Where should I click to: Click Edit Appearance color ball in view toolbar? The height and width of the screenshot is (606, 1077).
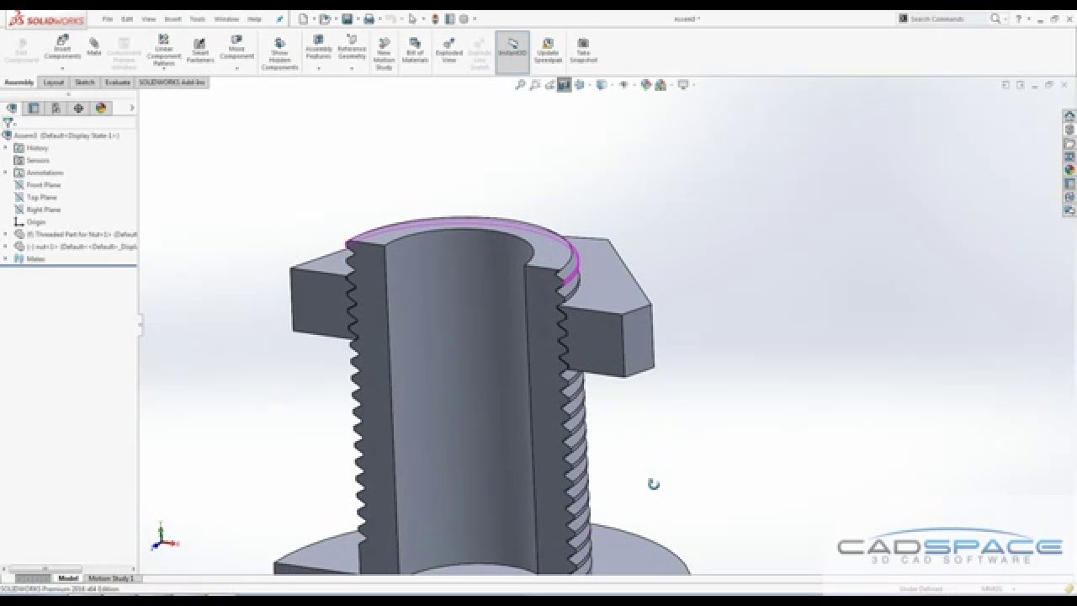point(645,84)
